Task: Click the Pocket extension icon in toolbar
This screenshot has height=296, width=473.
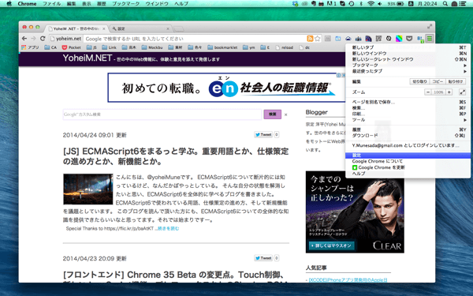Action: click(x=409, y=39)
